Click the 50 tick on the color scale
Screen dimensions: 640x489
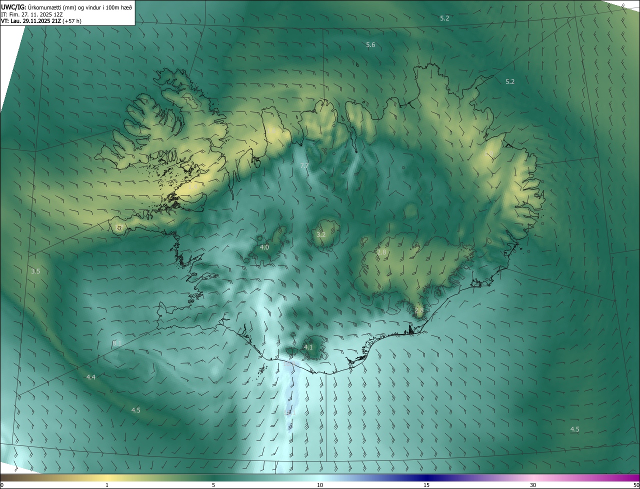pyautogui.click(x=636, y=485)
